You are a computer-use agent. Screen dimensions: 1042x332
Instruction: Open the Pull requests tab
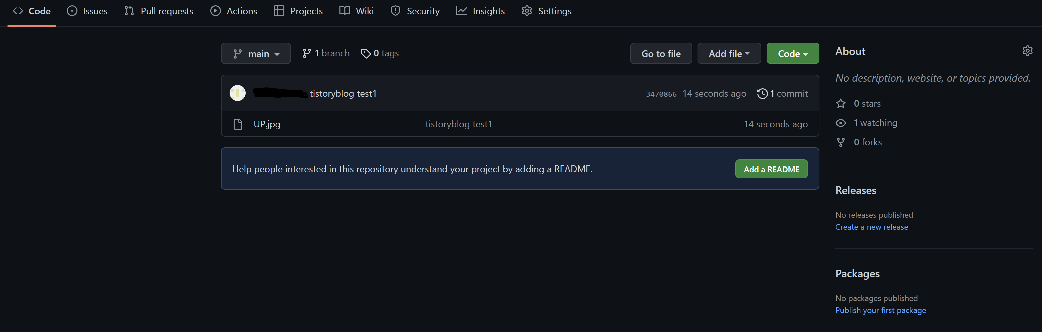pyautogui.click(x=159, y=11)
